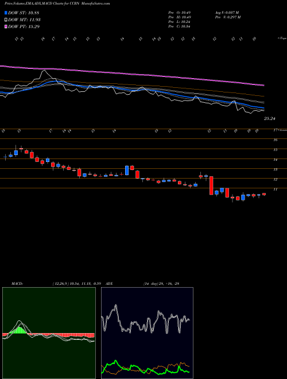287x379 pixels.
Task: Click the MACD (12,26,9) parameter values
Action: [76, 284]
